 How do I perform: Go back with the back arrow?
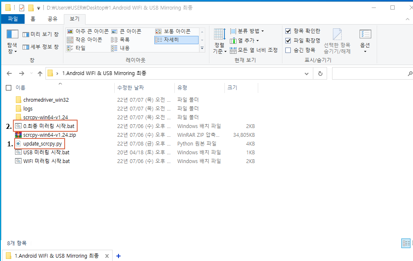click(9, 73)
